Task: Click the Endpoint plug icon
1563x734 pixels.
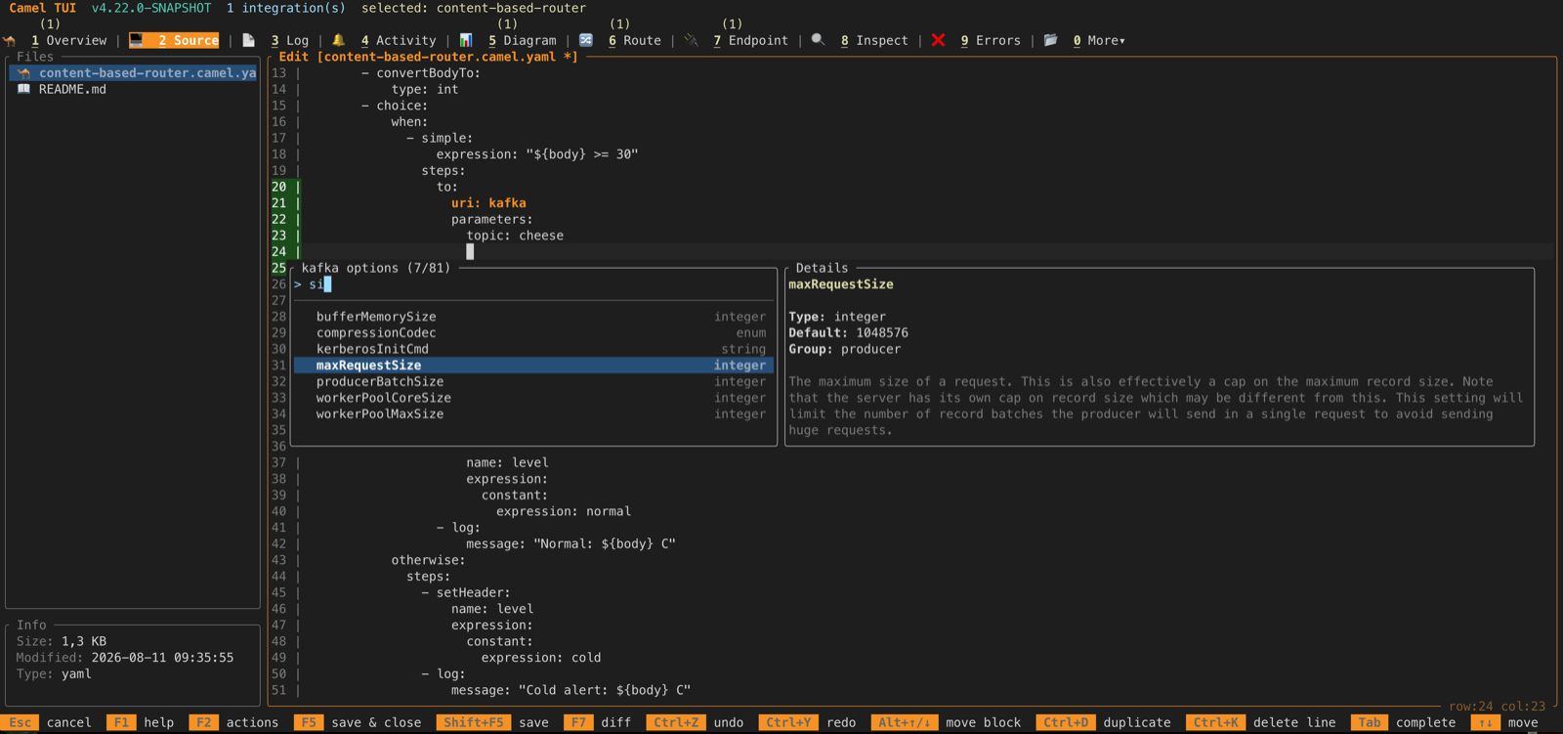Action: (692, 41)
